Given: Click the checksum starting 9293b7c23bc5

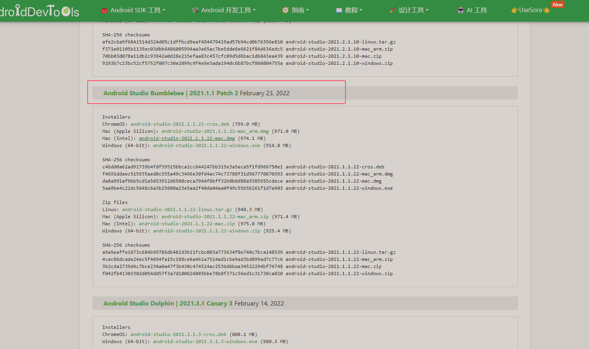Looking at the screenshot, I should point(193,63).
